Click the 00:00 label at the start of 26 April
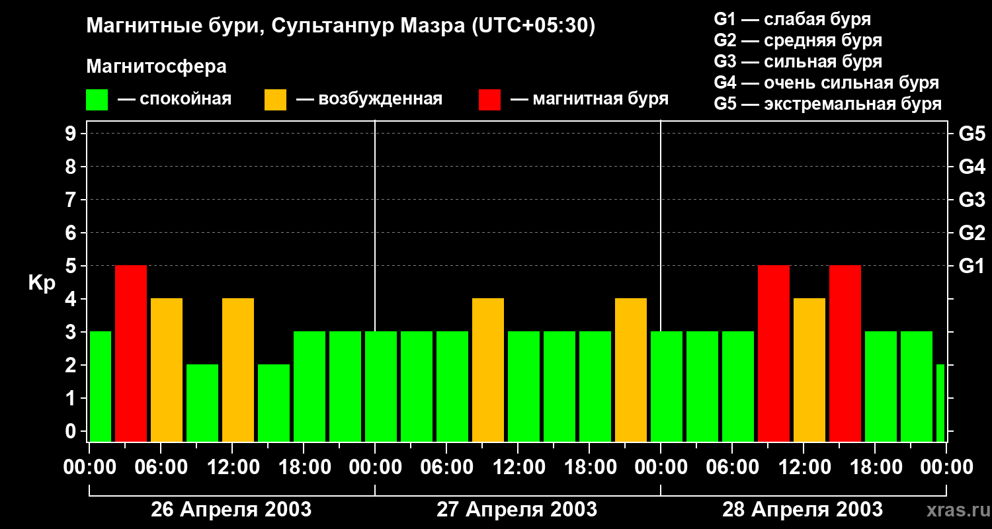This screenshot has height=529, width=992. tap(89, 468)
